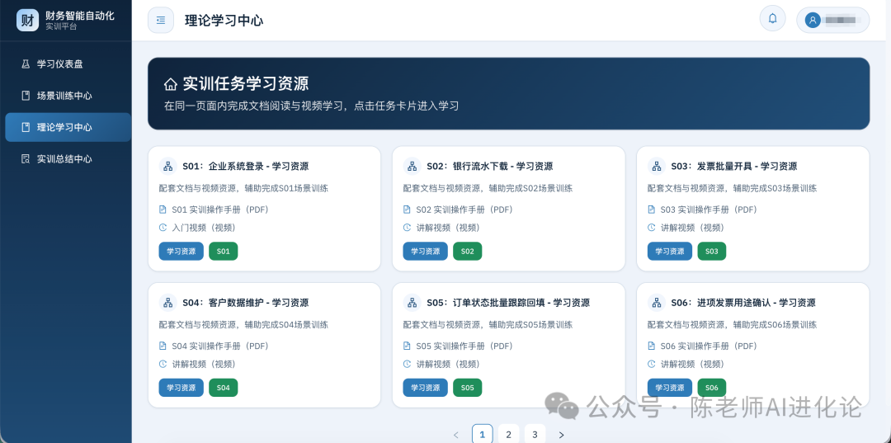Open 入门视频 video link in S01

(203, 228)
